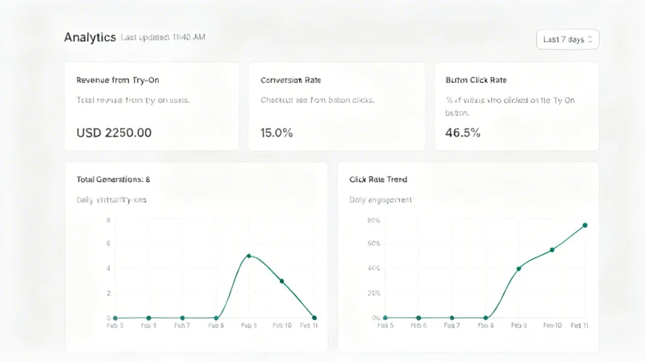Click the Feb 7 point in Click Rate Trend

point(451,318)
